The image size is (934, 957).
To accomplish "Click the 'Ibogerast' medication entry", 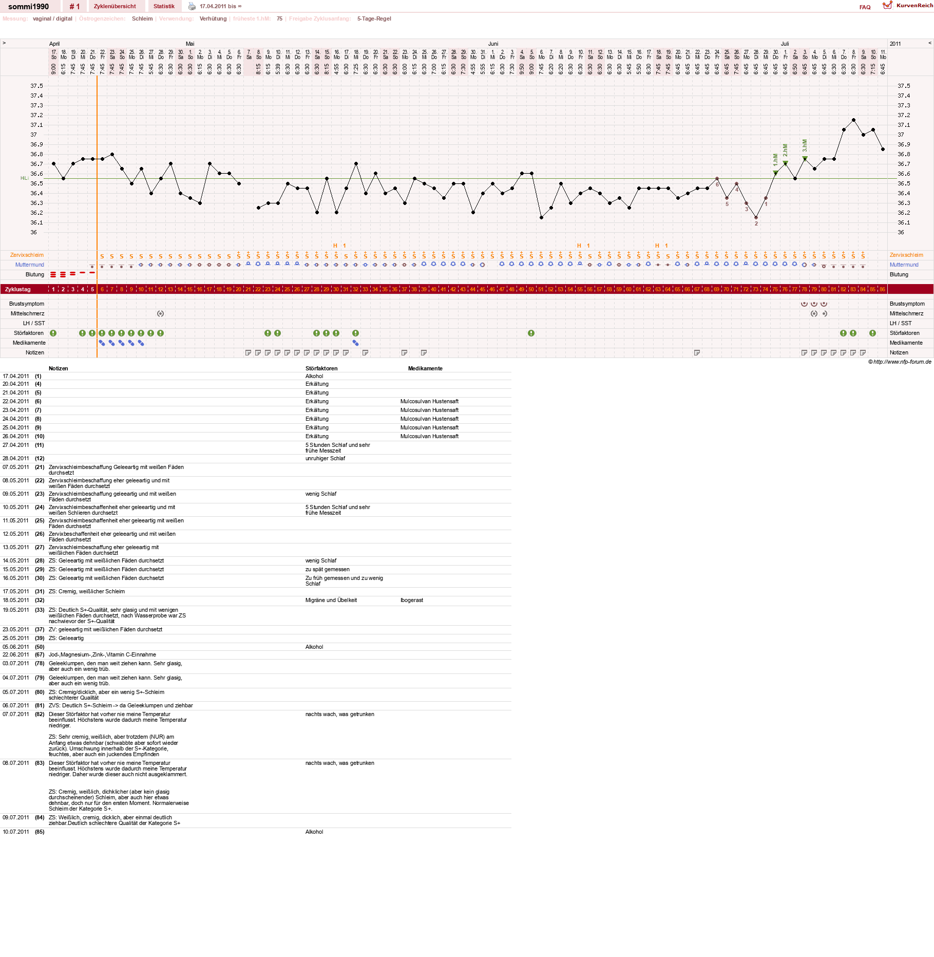I will click(412, 600).
